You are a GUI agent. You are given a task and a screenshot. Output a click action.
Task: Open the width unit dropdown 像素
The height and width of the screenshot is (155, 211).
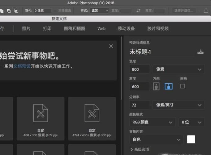179,69
